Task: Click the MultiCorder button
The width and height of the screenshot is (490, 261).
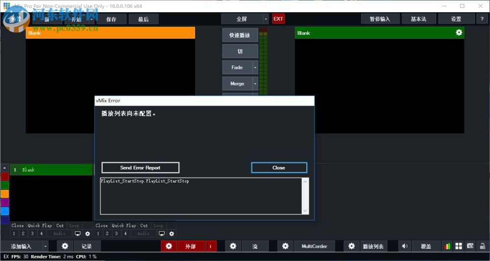Action: 315,246
